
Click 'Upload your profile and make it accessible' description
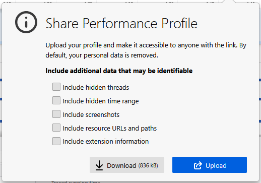click(146, 50)
